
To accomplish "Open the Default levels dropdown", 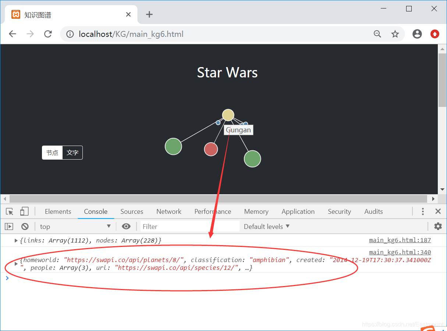I will 267,226.
